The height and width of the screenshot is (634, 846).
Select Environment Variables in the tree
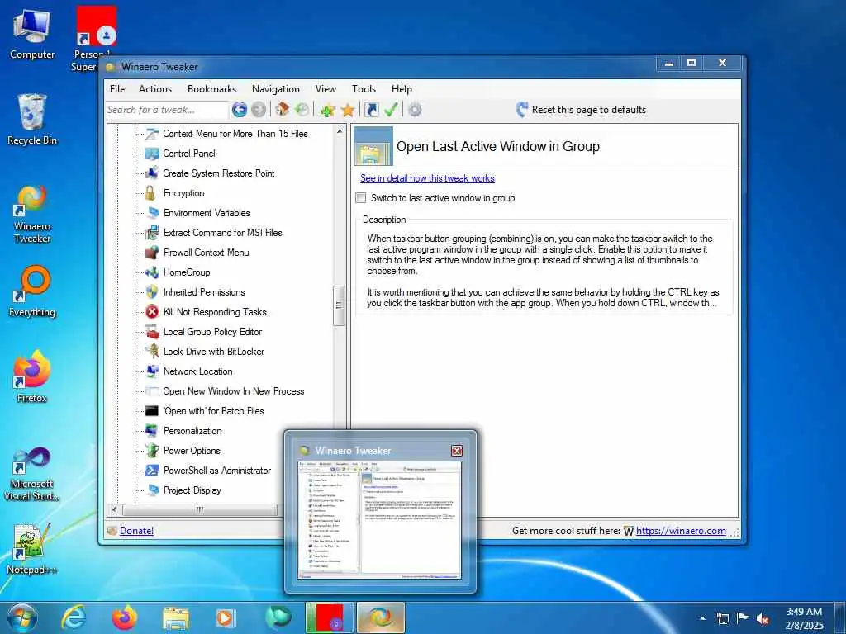pos(207,213)
